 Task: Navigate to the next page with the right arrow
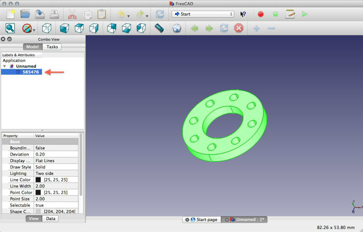point(209,28)
